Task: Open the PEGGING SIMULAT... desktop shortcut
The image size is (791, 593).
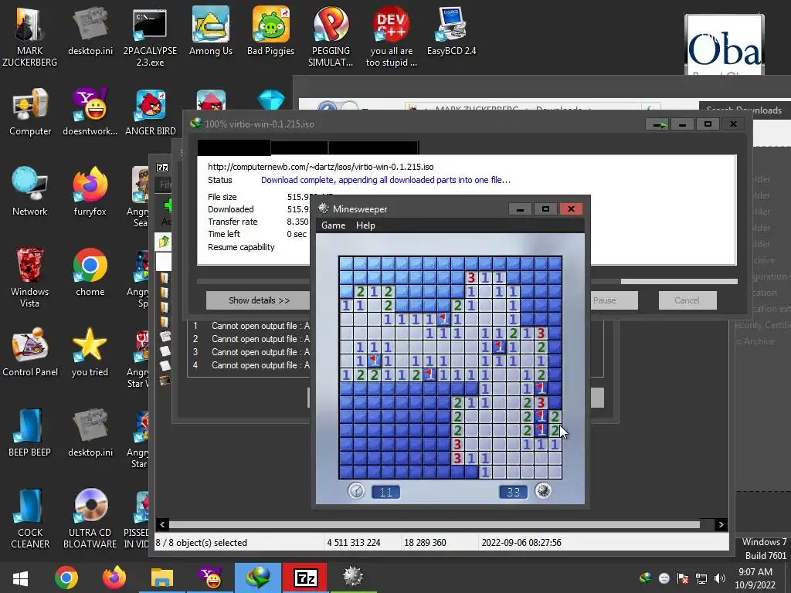Action: click(331, 36)
